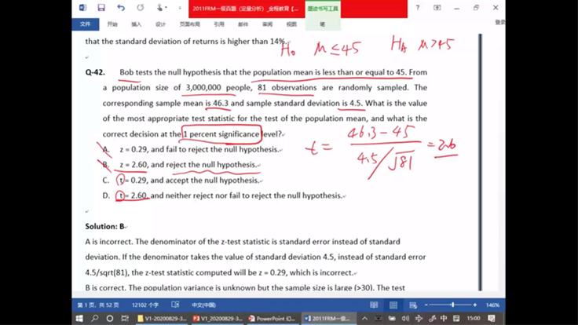Switch to Print Layout view
This screenshot has width=578, height=325.
[393, 305]
